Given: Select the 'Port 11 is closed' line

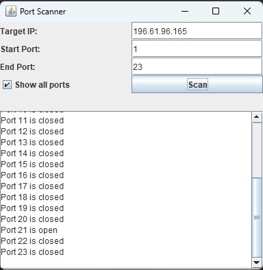Looking at the screenshot, I should 32,121.
